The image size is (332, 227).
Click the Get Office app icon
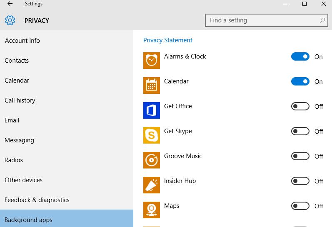click(152, 110)
